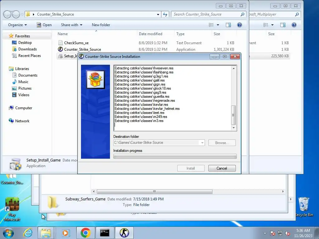Open Windows Media Player from taskbar
The height and width of the screenshot is (239, 319).
(x=65, y=233)
